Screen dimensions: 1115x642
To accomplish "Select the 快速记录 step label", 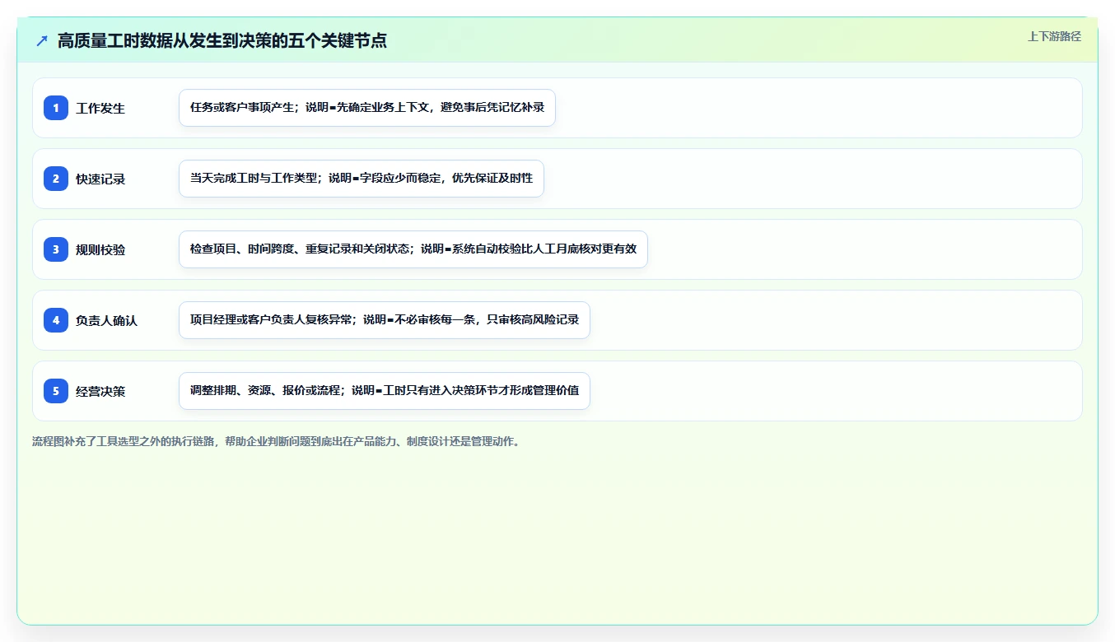I will pyautogui.click(x=100, y=179).
